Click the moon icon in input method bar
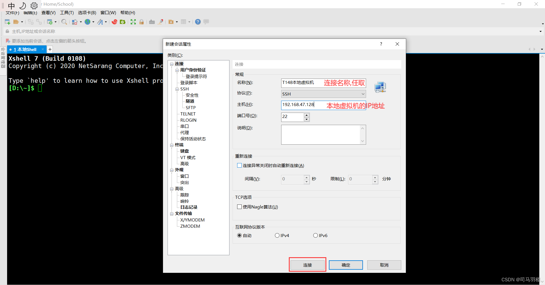This screenshot has height=285, width=545. [x=22, y=6]
